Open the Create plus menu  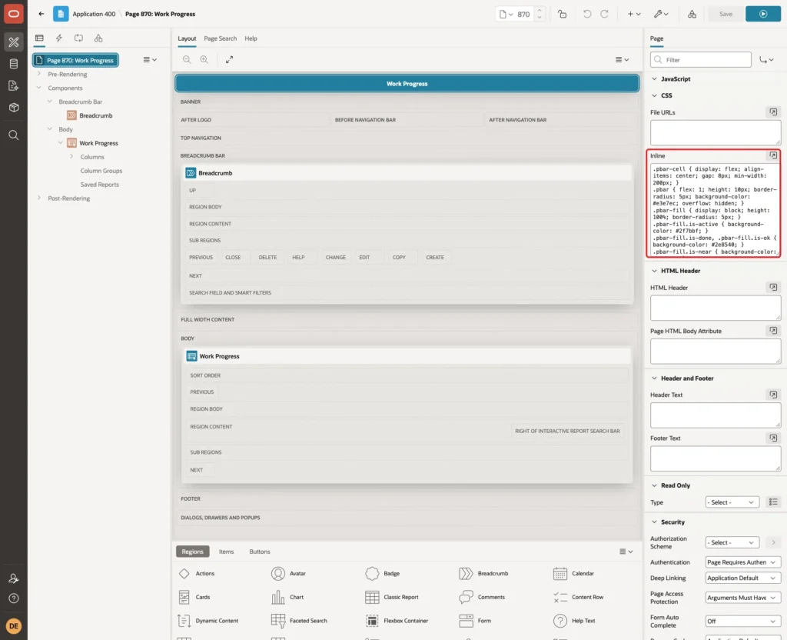click(634, 14)
